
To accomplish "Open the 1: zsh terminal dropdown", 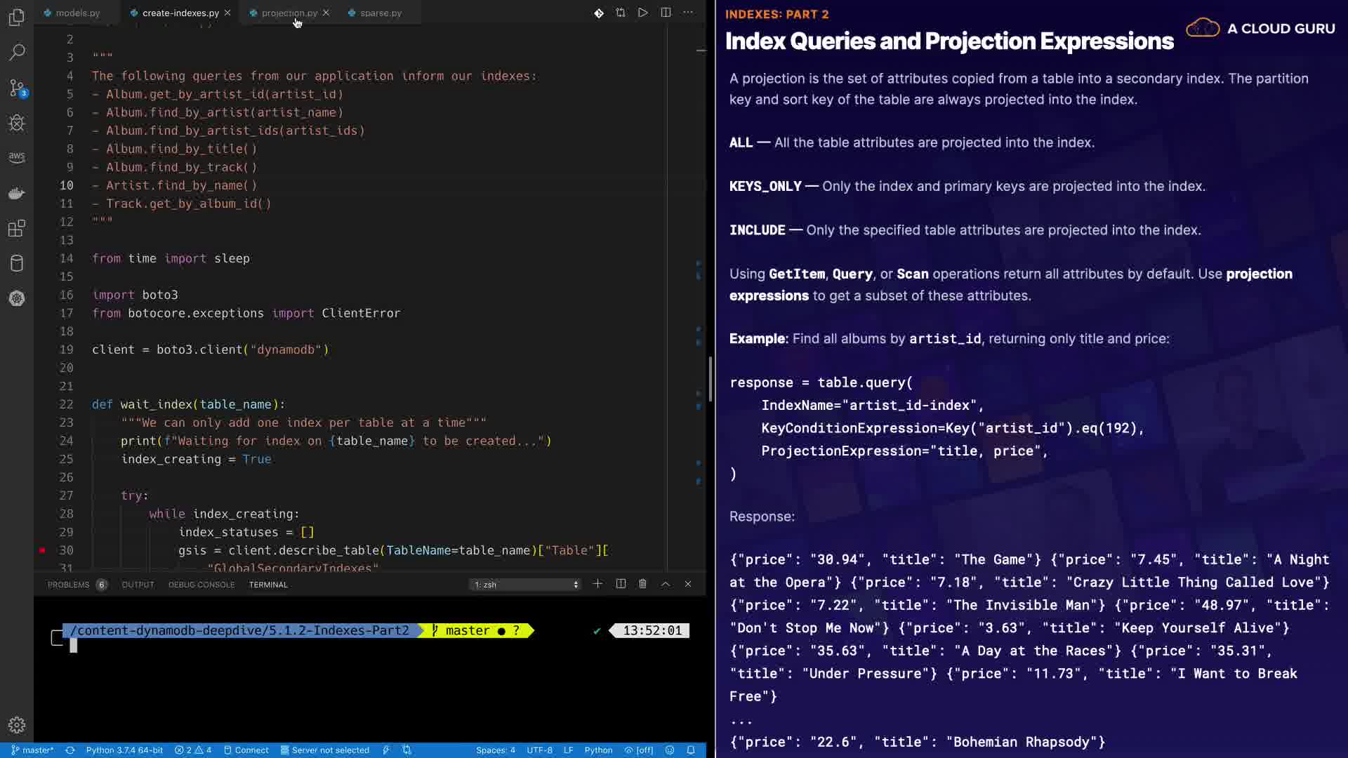I will [525, 585].
